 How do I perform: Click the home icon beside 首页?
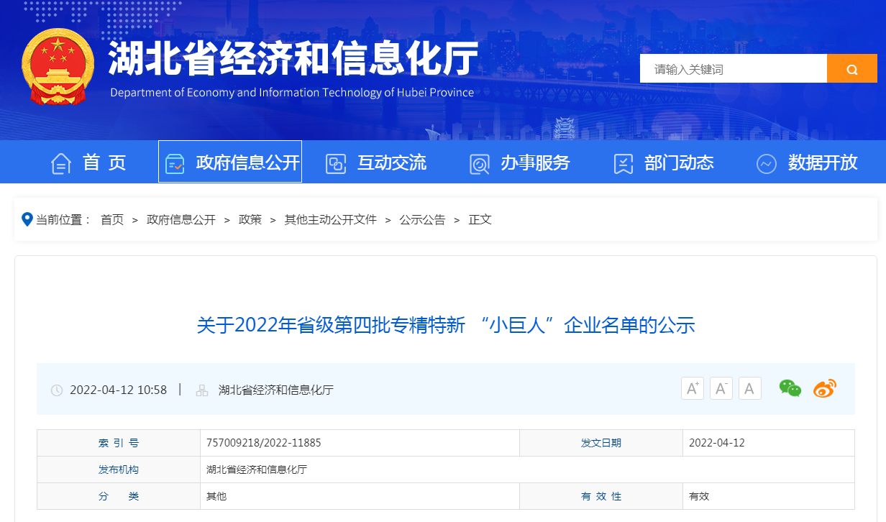coord(61,163)
